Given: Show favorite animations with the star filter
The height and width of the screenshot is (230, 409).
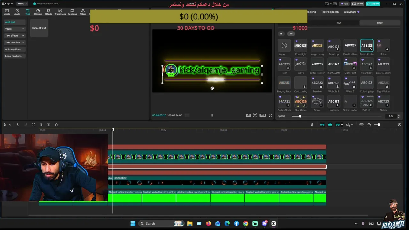Looking at the screenshot, I should pyautogui.click(x=281, y=34).
